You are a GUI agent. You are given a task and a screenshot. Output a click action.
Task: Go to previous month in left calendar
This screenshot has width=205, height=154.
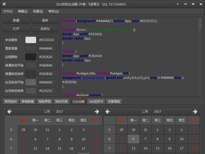10,112
